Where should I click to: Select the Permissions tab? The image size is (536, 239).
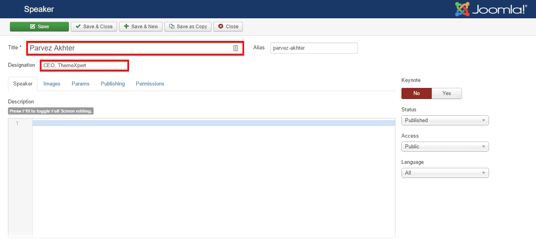click(x=150, y=84)
